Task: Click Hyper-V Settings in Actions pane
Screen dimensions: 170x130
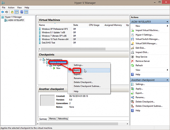Action: tap(144, 35)
